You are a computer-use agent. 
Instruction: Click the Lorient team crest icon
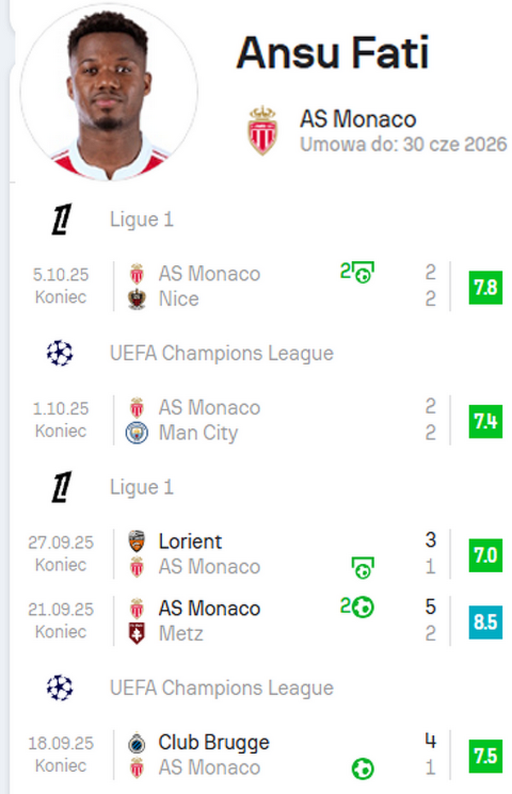click(x=137, y=542)
